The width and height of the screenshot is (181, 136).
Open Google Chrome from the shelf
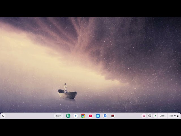(83, 116)
